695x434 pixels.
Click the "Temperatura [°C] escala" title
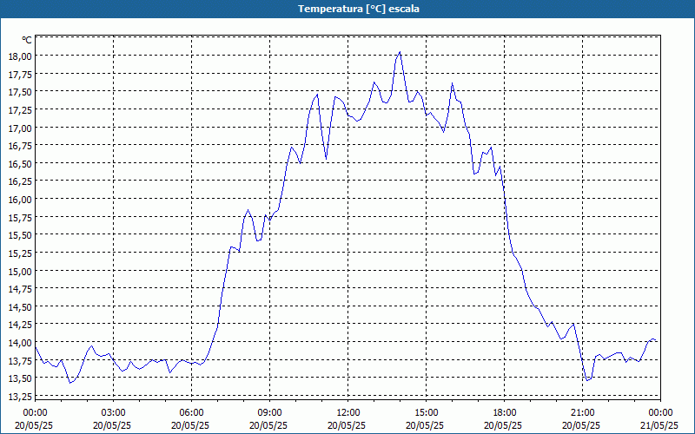359,9
